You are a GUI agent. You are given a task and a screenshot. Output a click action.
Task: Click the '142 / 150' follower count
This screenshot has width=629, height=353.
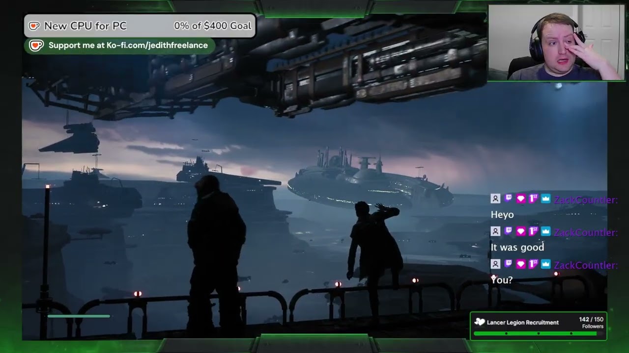tap(591, 319)
